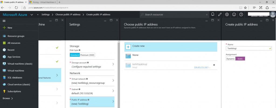Click the feedback smiley icon
Screen dimensions: 276x108
tap(234, 15)
